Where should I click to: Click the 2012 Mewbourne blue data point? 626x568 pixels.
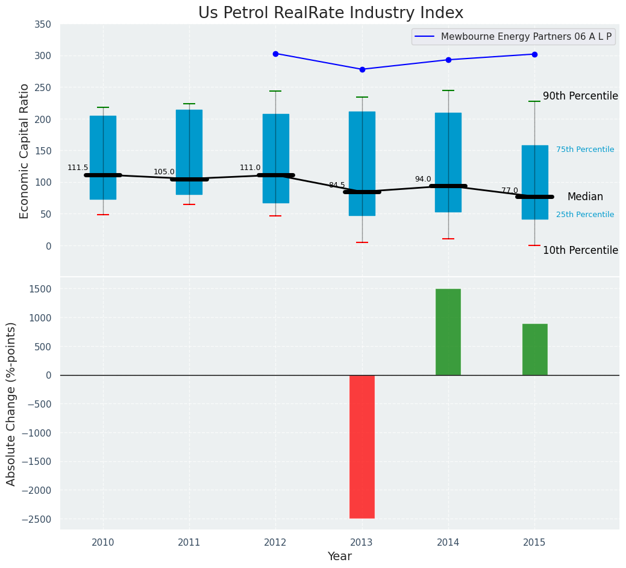pos(275,54)
